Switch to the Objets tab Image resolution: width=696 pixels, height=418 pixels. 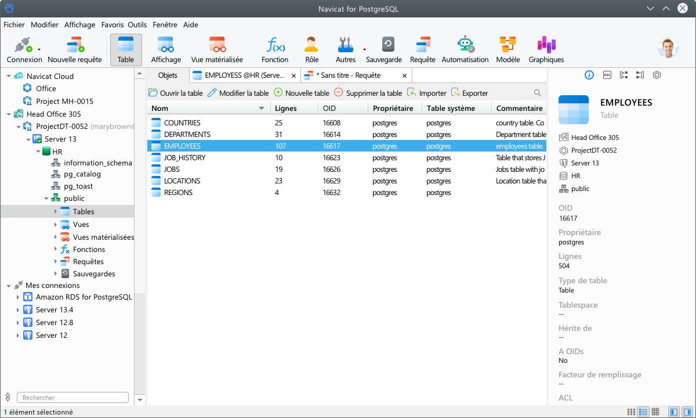168,75
